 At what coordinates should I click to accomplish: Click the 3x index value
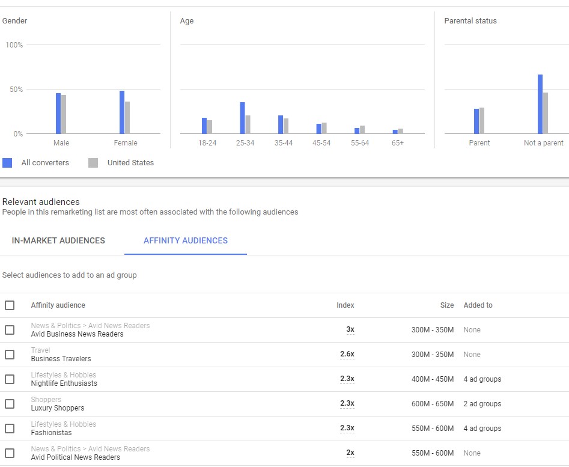[350, 329]
